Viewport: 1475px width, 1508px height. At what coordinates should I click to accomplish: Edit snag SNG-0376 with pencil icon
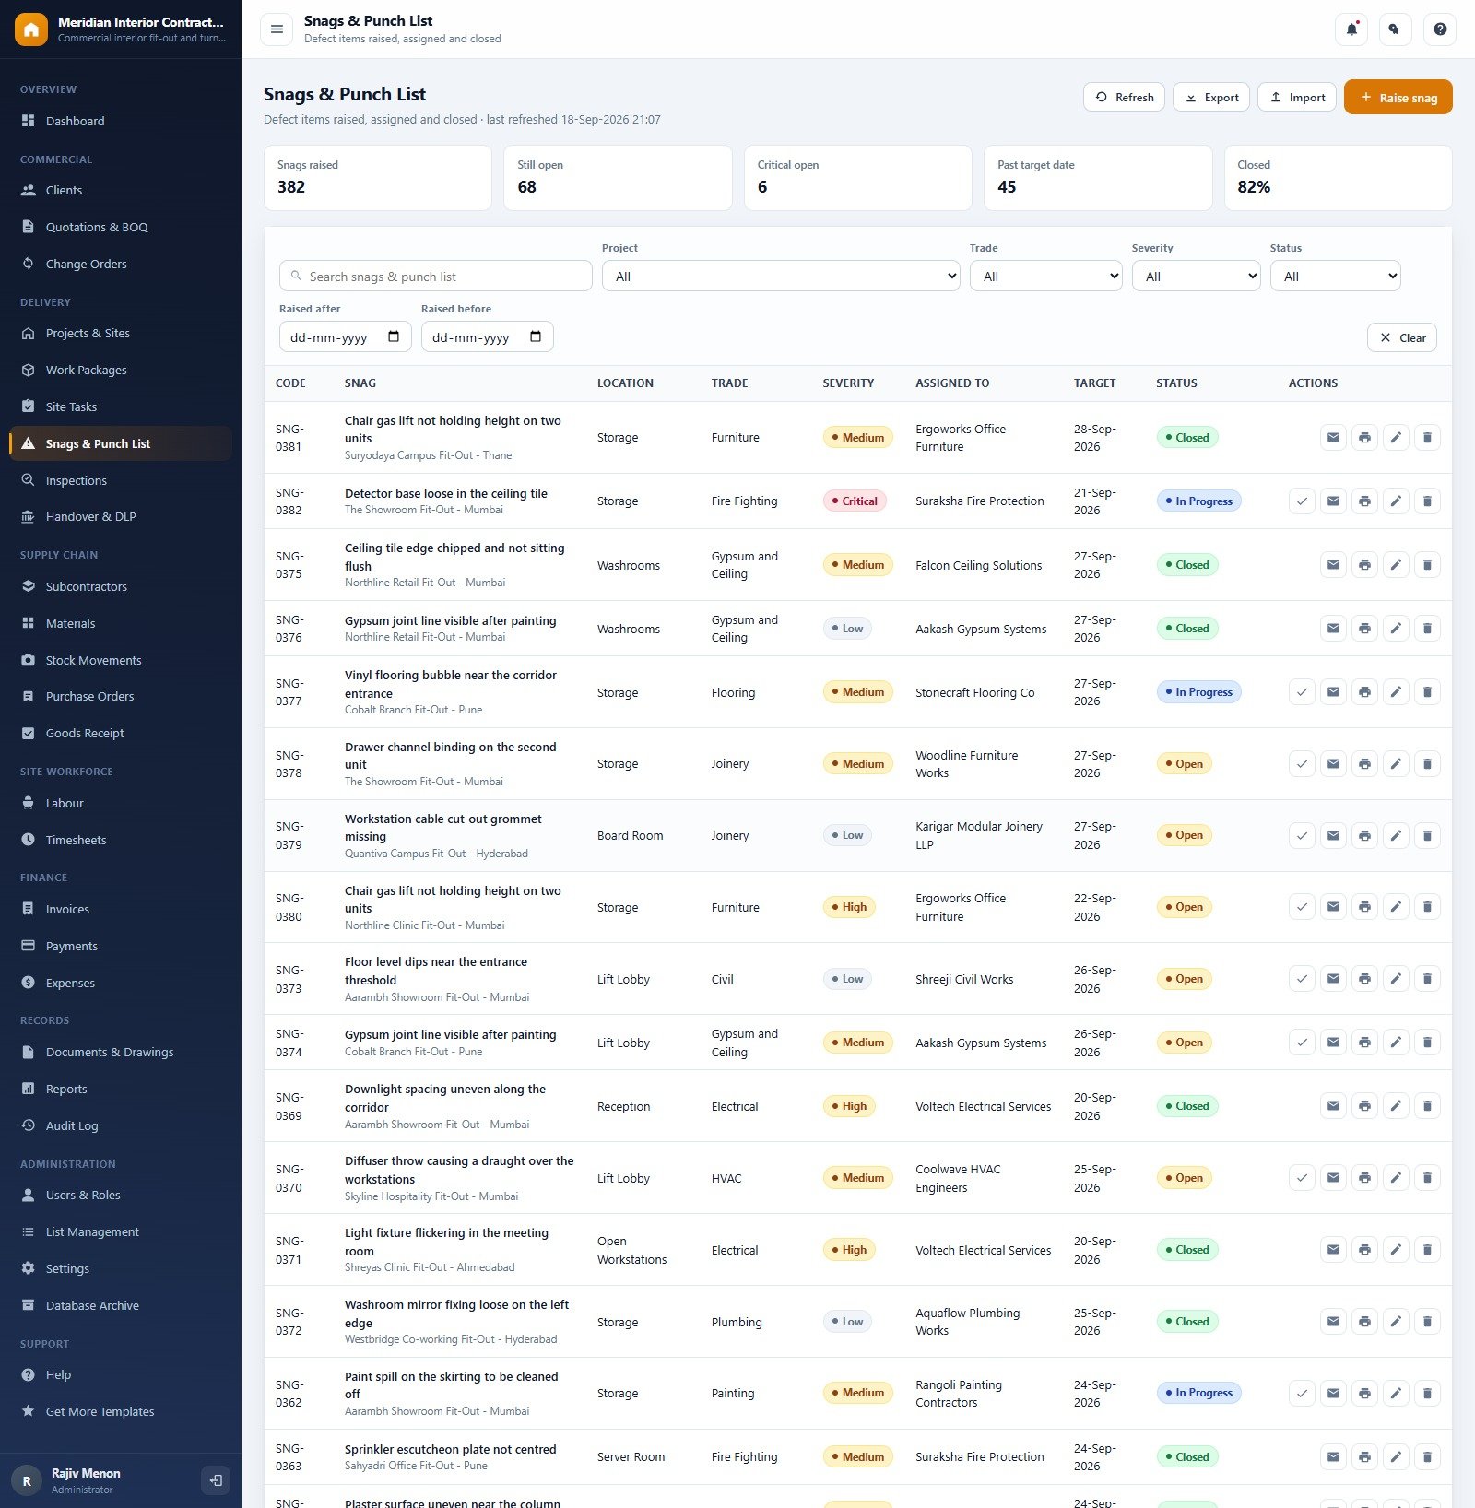(x=1396, y=629)
